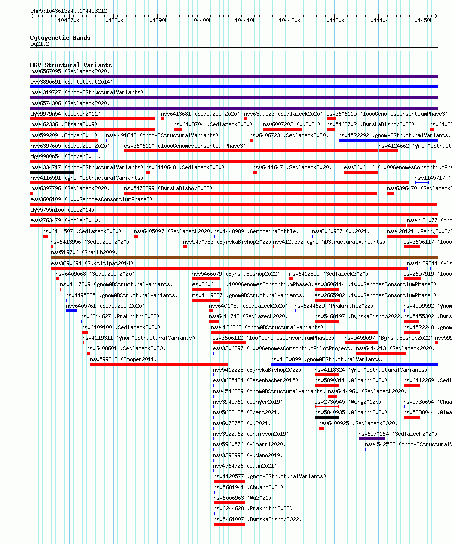Open the nsv5463702 (ByrskaBishop2022) label

[370, 124]
